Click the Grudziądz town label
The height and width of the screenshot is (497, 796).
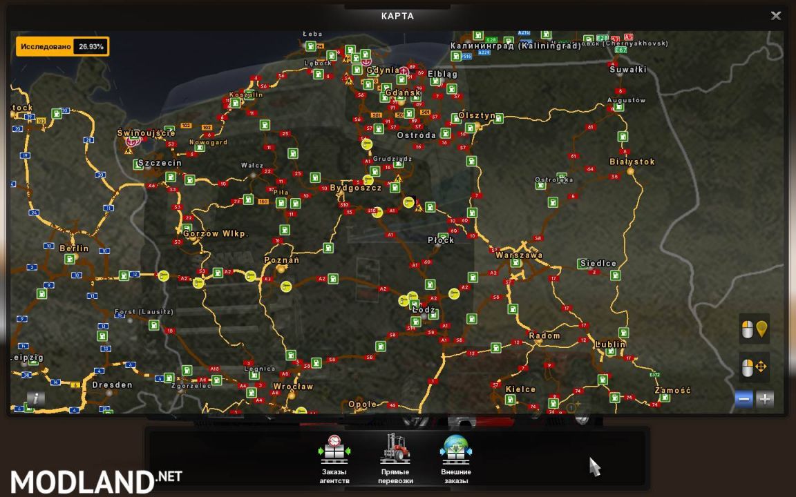click(392, 159)
